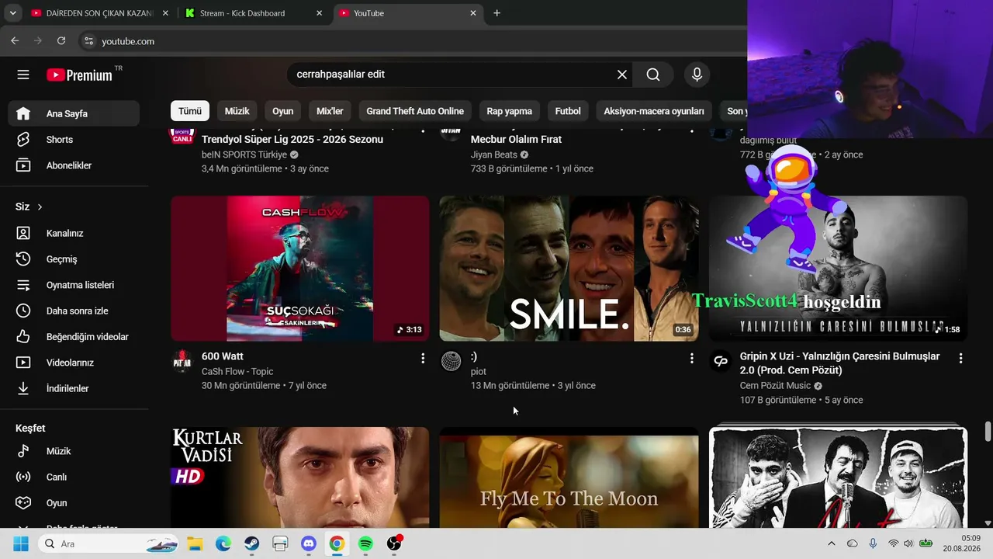
Task: Go to Ana Sayfa in the sidebar
Action: pos(74,113)
